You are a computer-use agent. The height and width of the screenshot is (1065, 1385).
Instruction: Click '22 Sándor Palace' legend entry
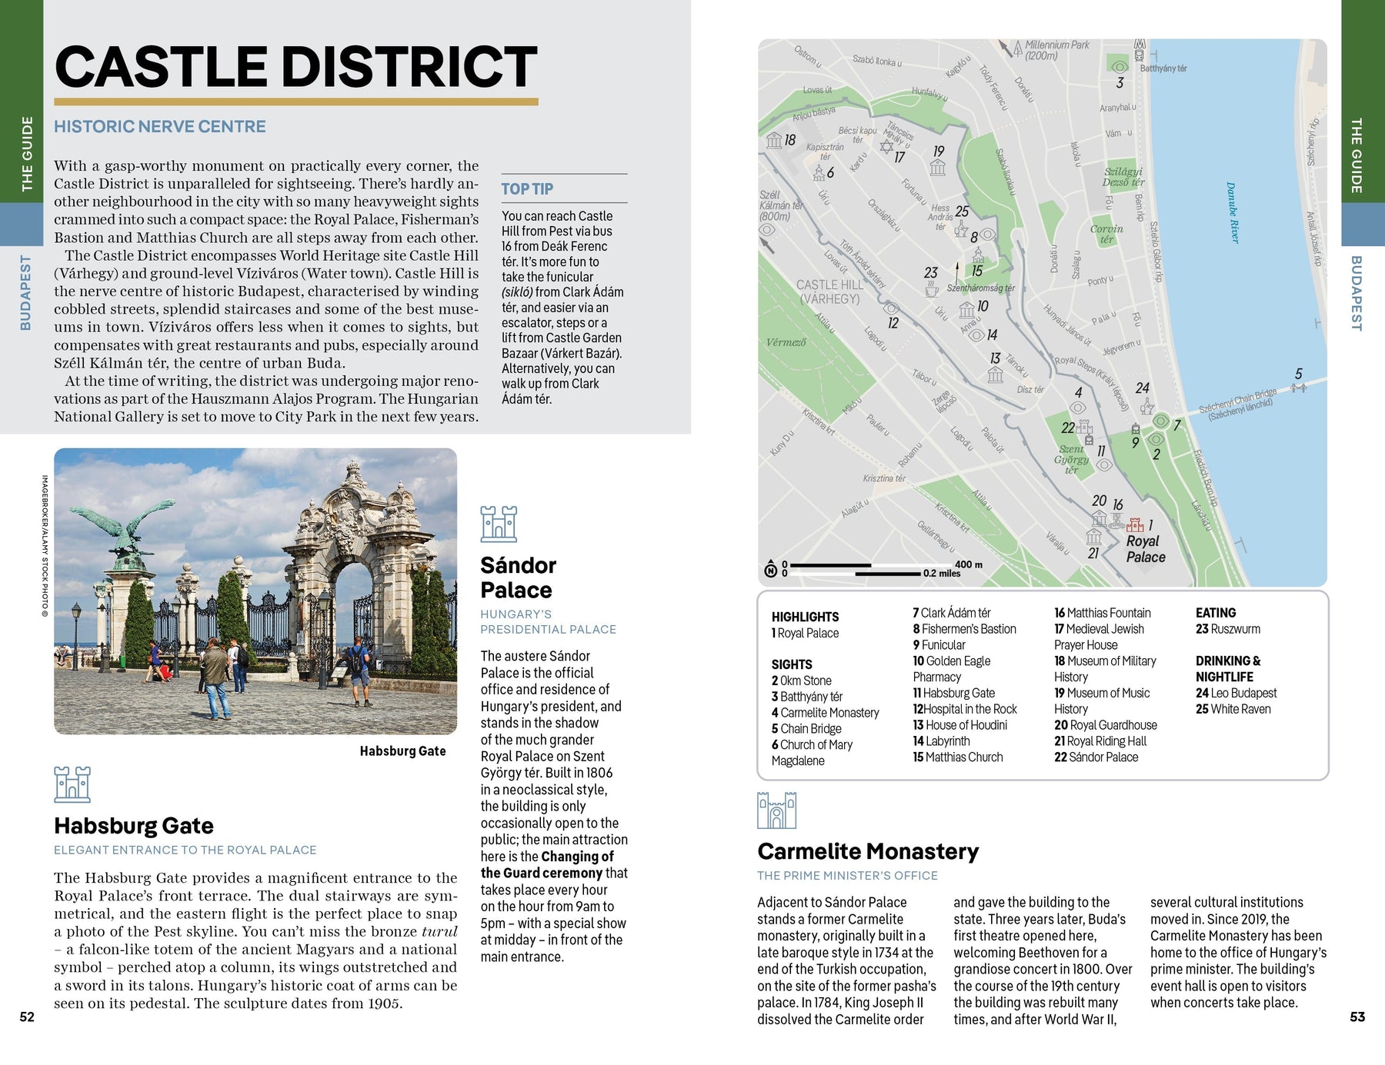coord(1096,757)
